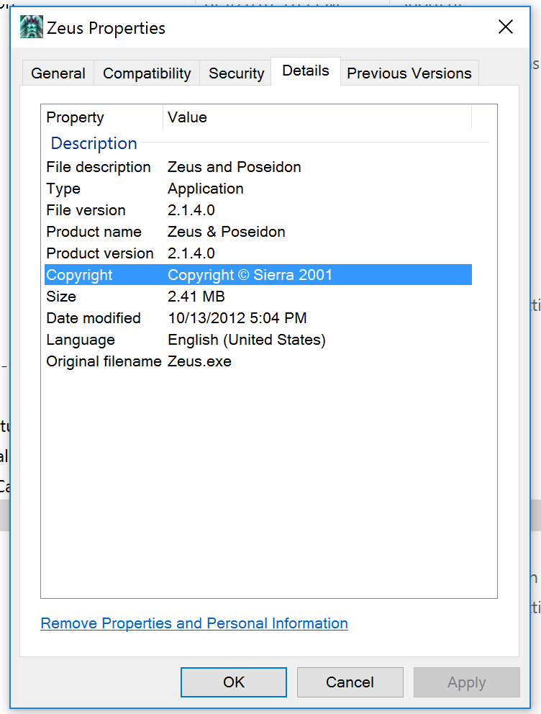This screenshot has height=714, width=541.
Task: Click the value 'English (United States)'
Action: click(247, 340)
